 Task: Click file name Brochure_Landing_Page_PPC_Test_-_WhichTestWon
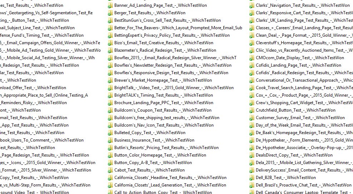coord(164,103)
